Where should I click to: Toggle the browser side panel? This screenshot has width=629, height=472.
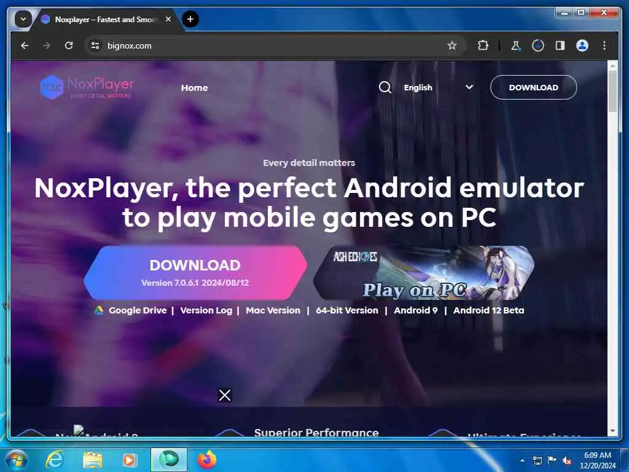pyautogui.click(x=560, y=45)
